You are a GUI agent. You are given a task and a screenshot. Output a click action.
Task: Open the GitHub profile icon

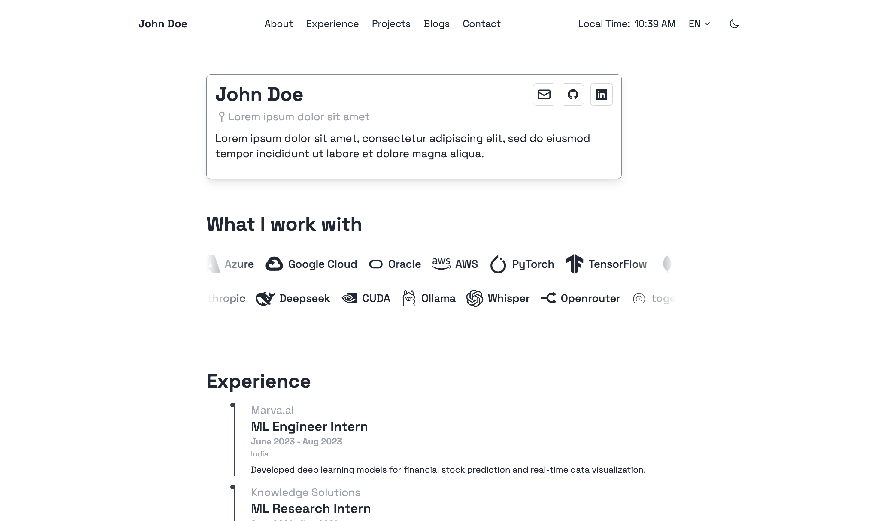(572, 95)
